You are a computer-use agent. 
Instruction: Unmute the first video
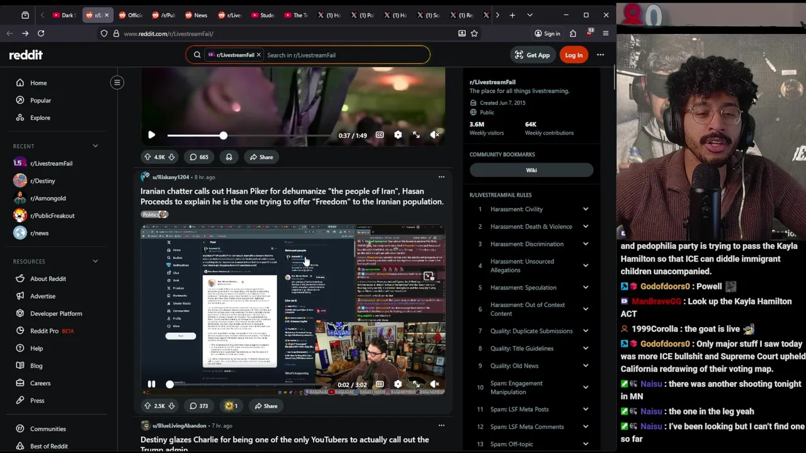434,135
